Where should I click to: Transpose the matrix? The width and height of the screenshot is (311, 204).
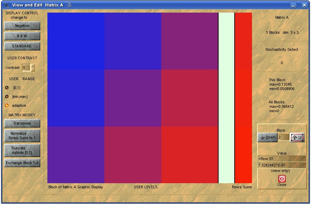(22, 123)
